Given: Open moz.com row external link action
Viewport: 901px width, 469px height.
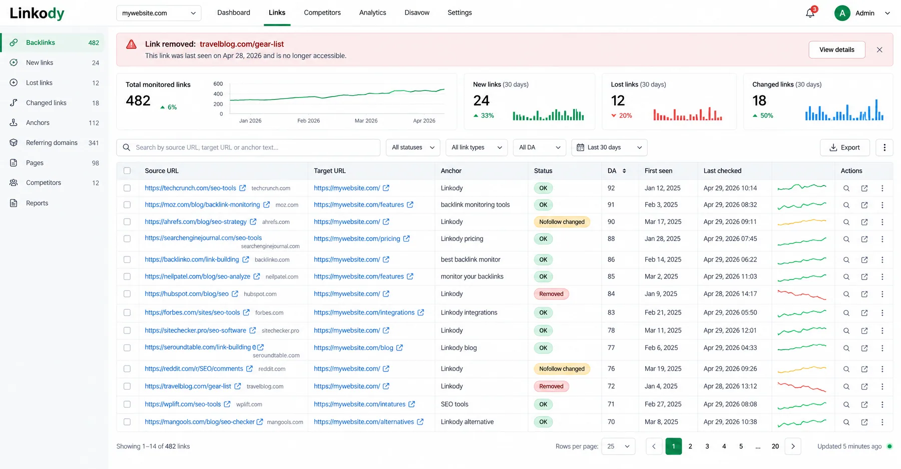Looking at the screenshot, I should pos(864,205).
